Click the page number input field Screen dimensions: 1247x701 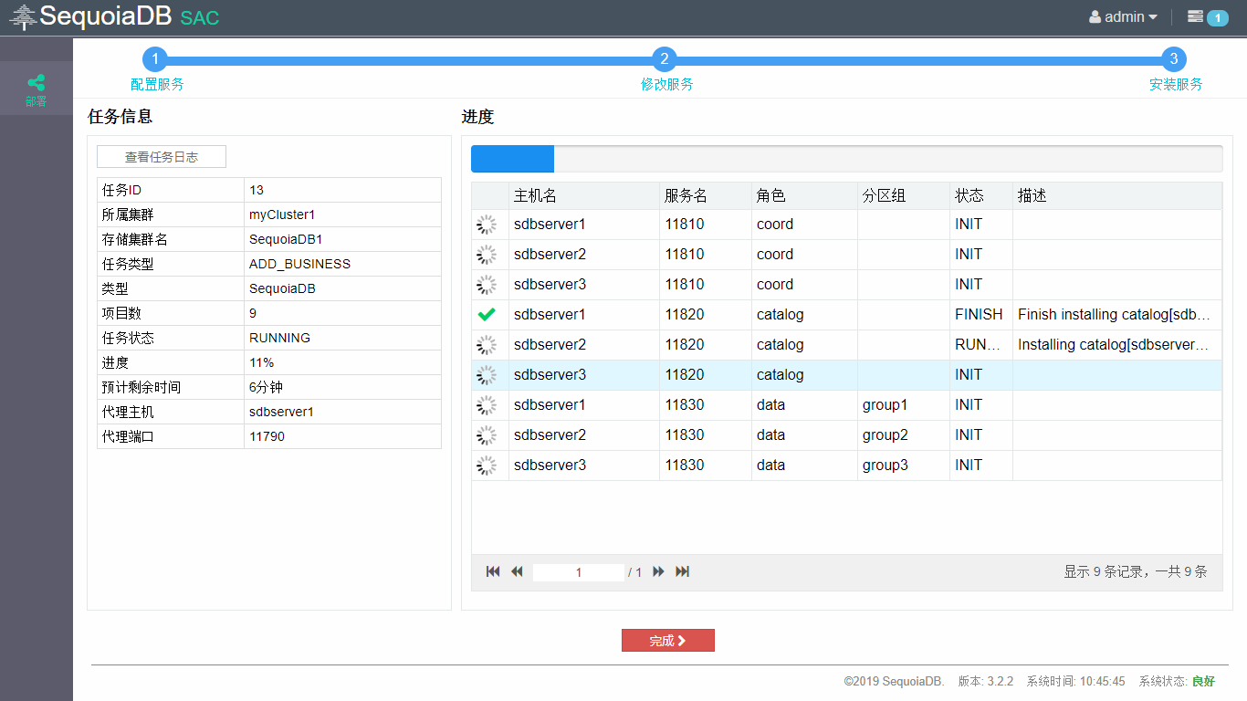pyautogui.click(x=579, y=572)
